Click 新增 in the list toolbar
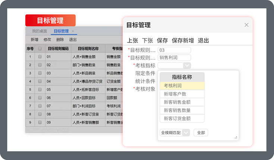 (x=34, y=40)
